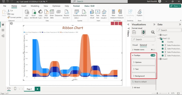Viewport: 182px width, 95px height.
Task: Switch to Visual formatting tab
Action: click(135, 45)
